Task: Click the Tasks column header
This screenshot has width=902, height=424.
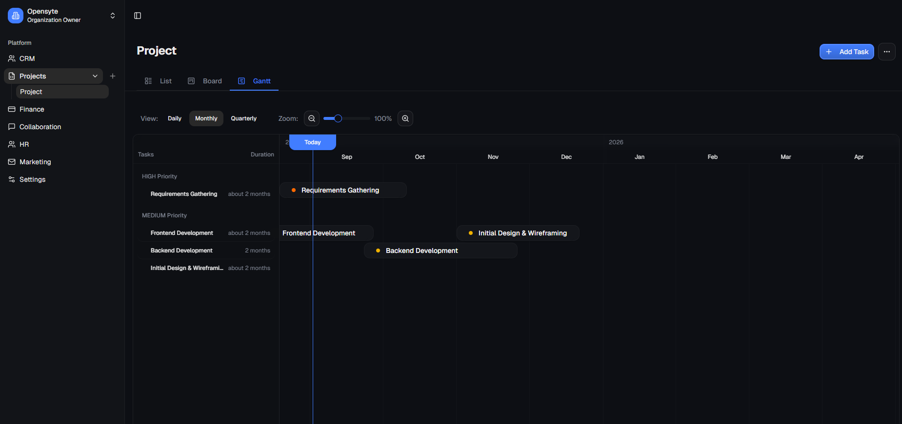Action: click(146, 154)
